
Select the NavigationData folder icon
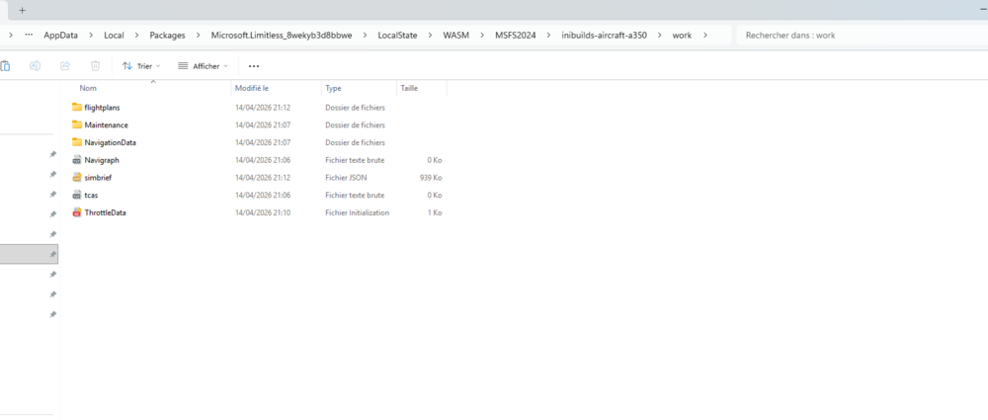click(77, 142)
